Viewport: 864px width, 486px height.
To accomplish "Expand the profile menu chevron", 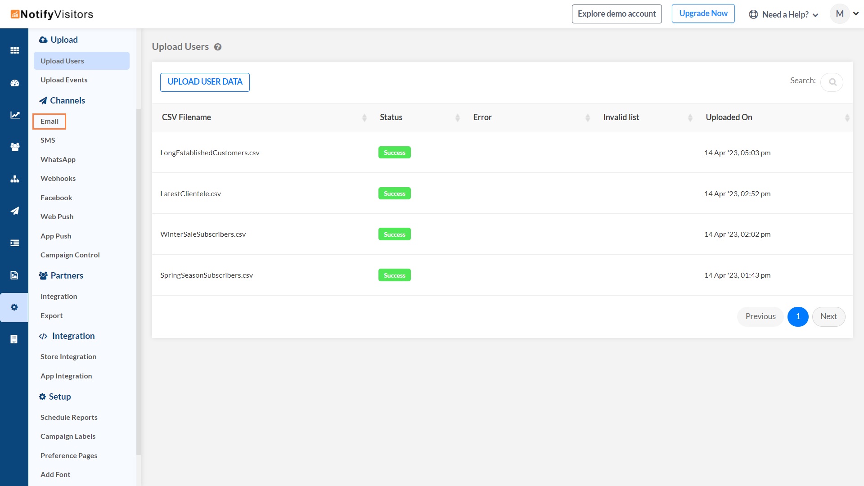I will click(856, 13).
